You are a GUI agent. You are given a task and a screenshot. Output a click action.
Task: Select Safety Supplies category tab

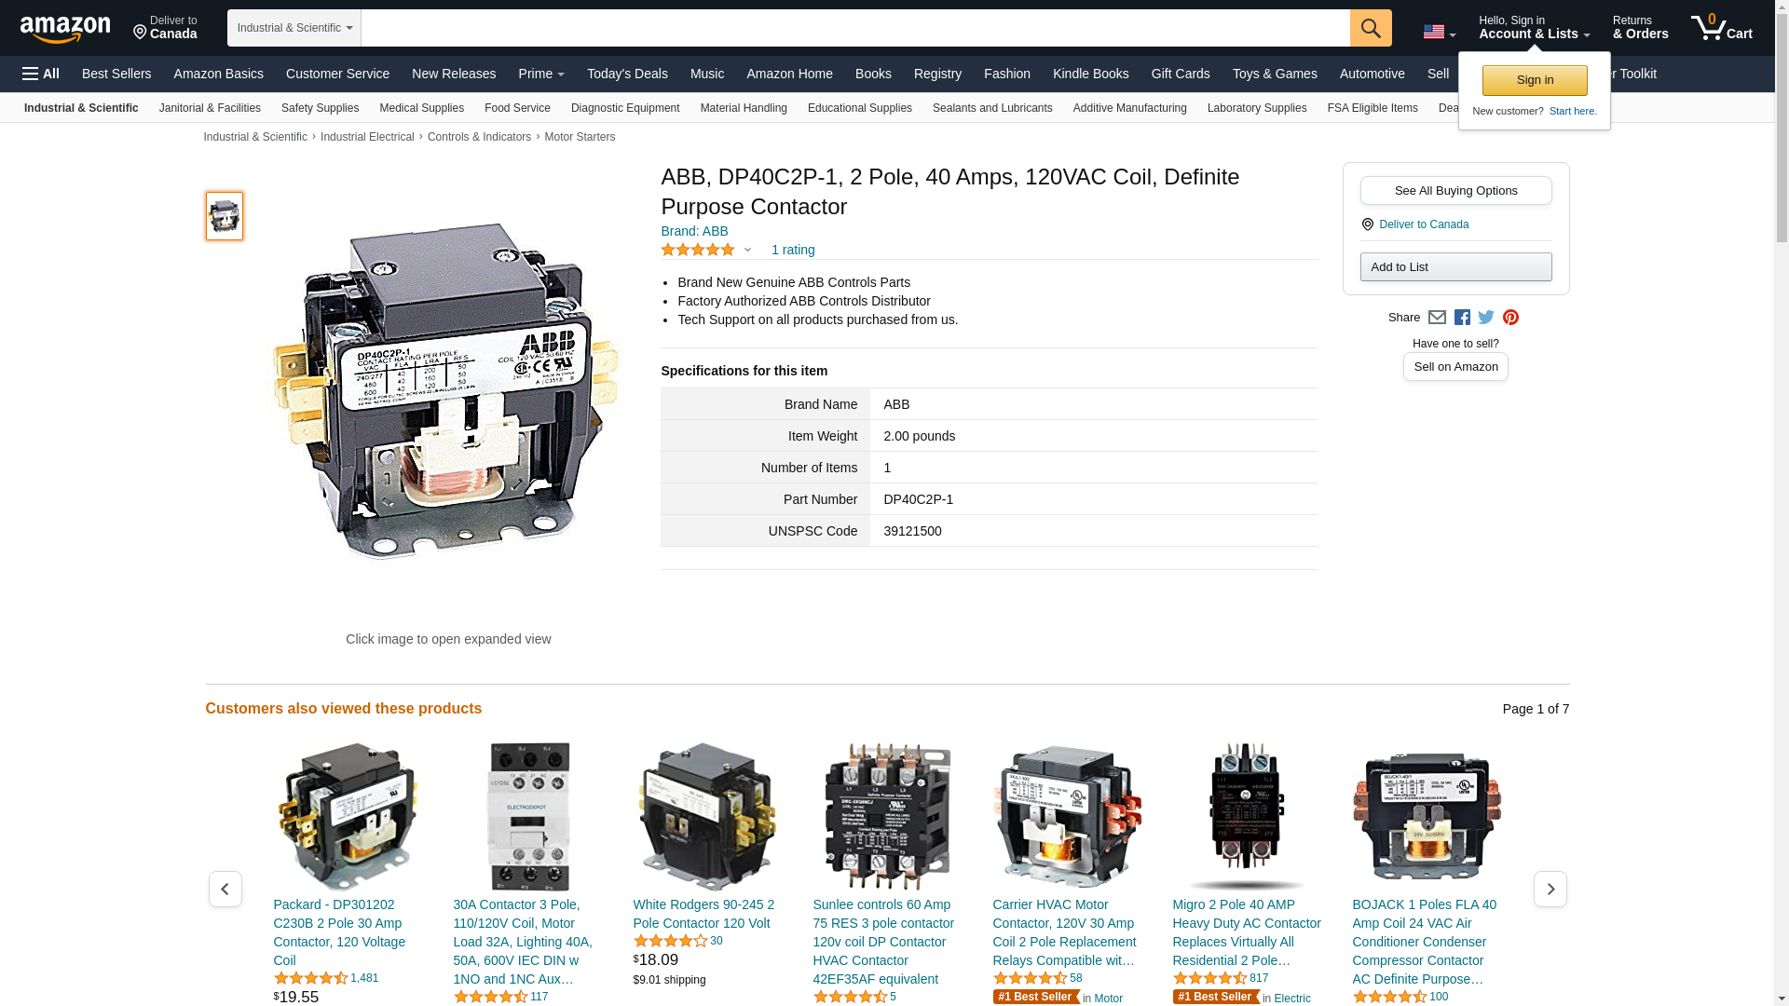pos(320,108)
